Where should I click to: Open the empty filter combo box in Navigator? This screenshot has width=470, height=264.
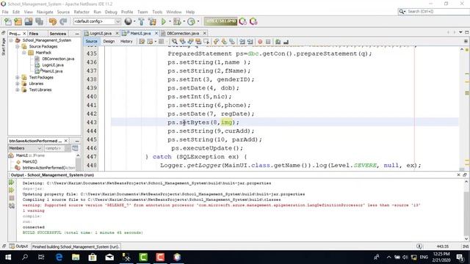(x=57, y=148)
